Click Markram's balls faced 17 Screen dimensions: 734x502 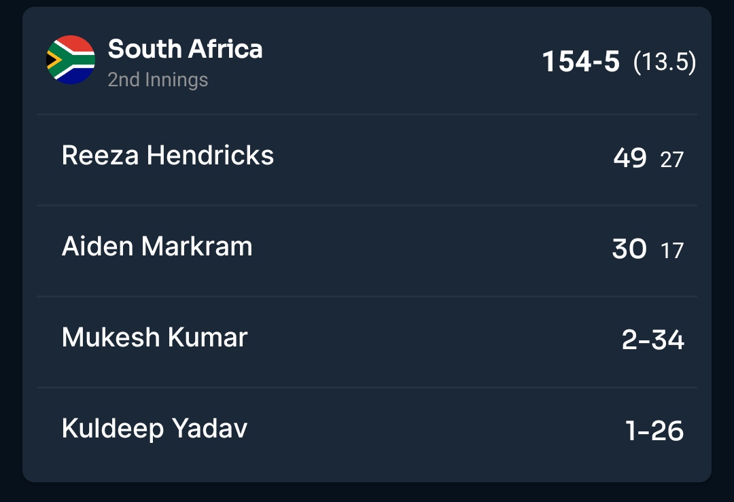[x=673, y=251]
